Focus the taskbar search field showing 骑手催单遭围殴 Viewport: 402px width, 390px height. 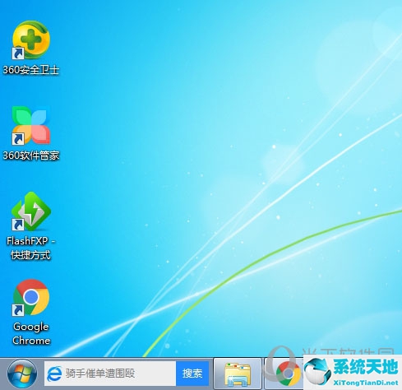pyautogui.click(x=110, y=374)
